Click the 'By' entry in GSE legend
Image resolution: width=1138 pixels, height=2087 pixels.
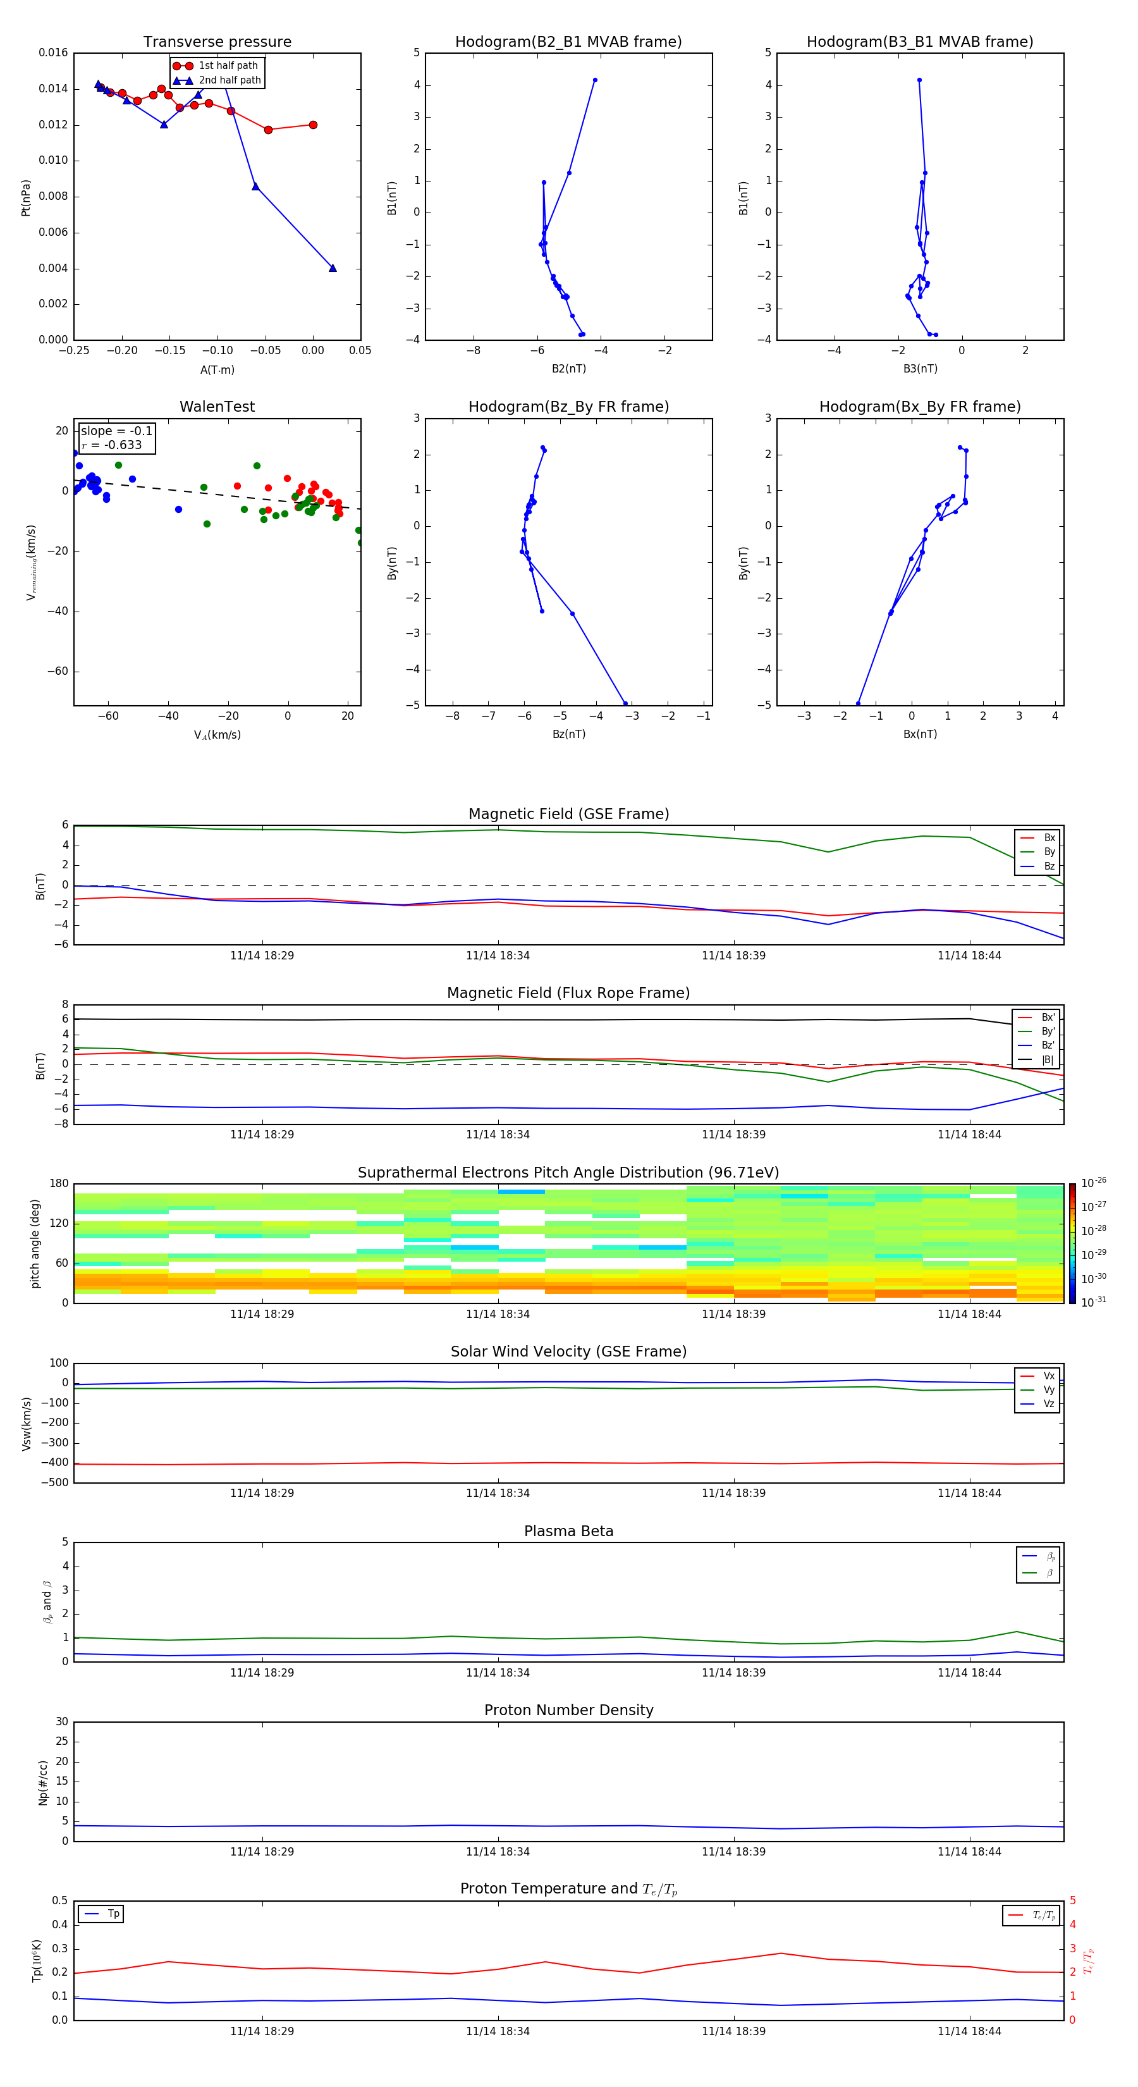tap(1038, 853)
